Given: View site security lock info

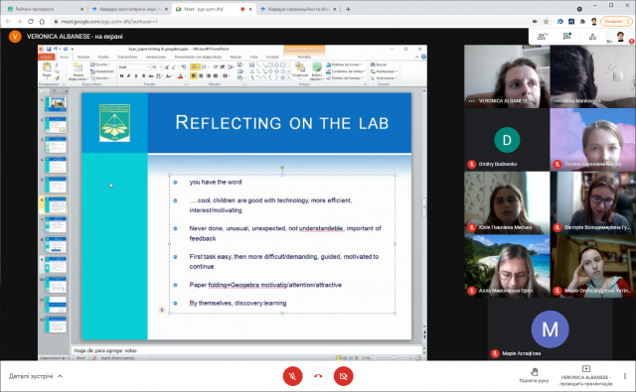Looking at the screenshot, I should (x=56, y=22).
